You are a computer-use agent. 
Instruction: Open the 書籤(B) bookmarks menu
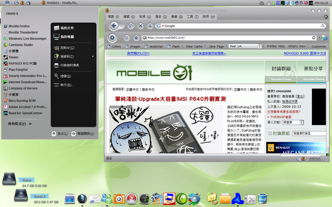tap(177, 17)
